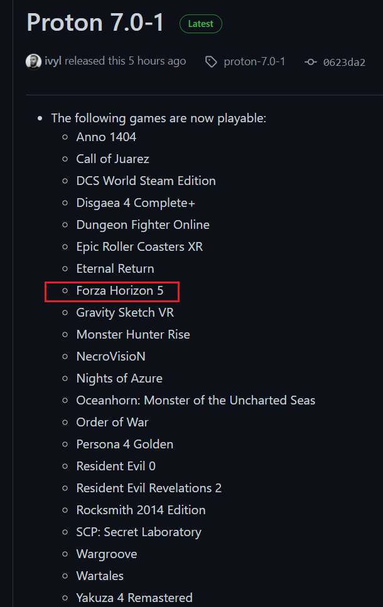
Task: Click the Resident Evil Revelations 2 entry
Action: 149,488
